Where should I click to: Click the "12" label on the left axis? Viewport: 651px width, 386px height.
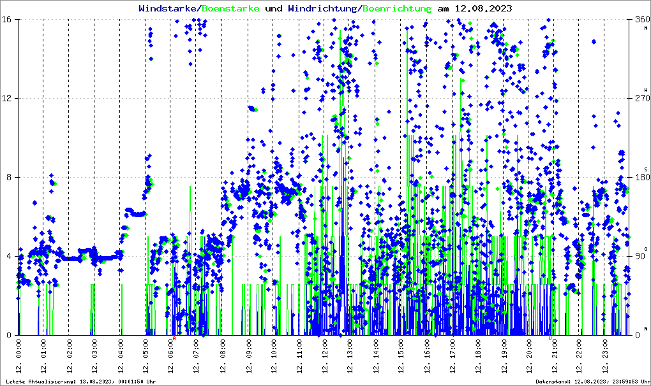[10, 99]
